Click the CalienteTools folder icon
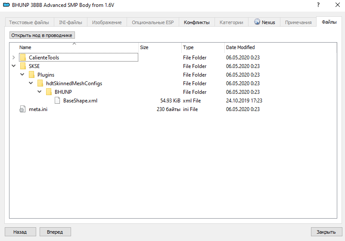This screenshot has width=345, height=241. click(23, 58)
